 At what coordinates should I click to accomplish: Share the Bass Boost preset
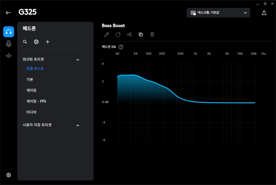[x=129, y=35]
